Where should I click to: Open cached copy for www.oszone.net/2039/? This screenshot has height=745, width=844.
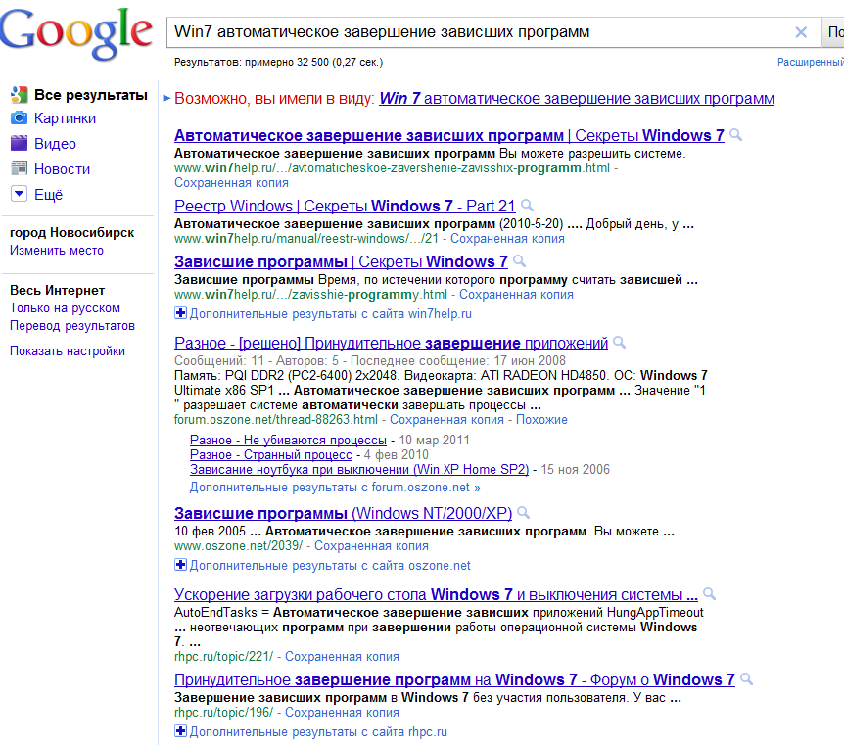(x=371, y=546)
